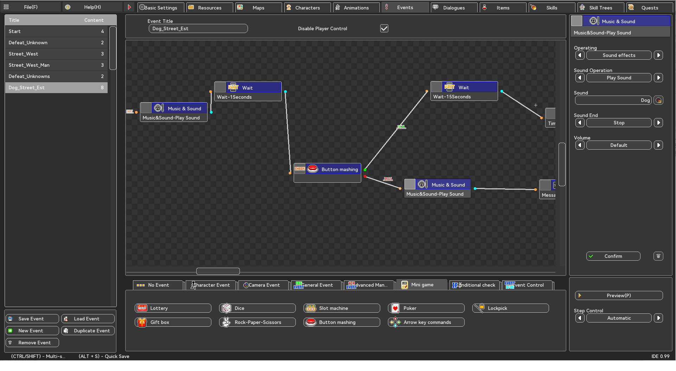
Task: Click next arrow for Step Control
Action: (x=658, y=318)
